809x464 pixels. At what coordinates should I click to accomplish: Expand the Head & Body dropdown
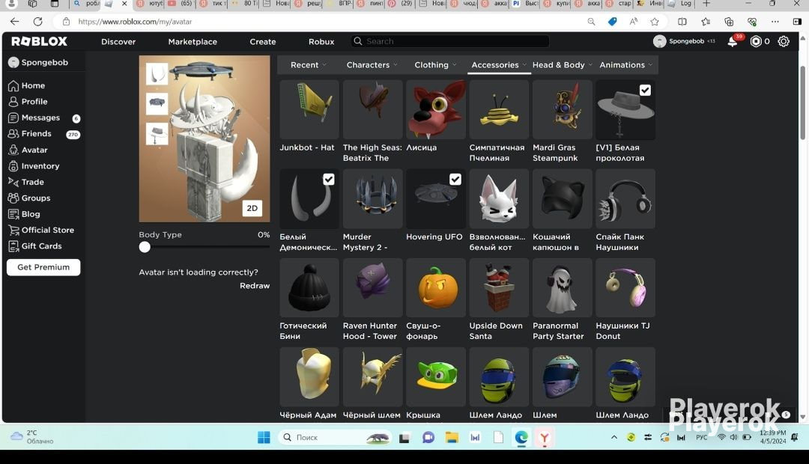point(563,65)
